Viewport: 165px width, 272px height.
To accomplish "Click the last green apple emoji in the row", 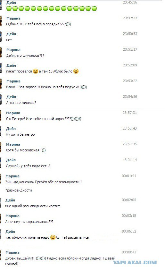I will (x=94, y=8).
